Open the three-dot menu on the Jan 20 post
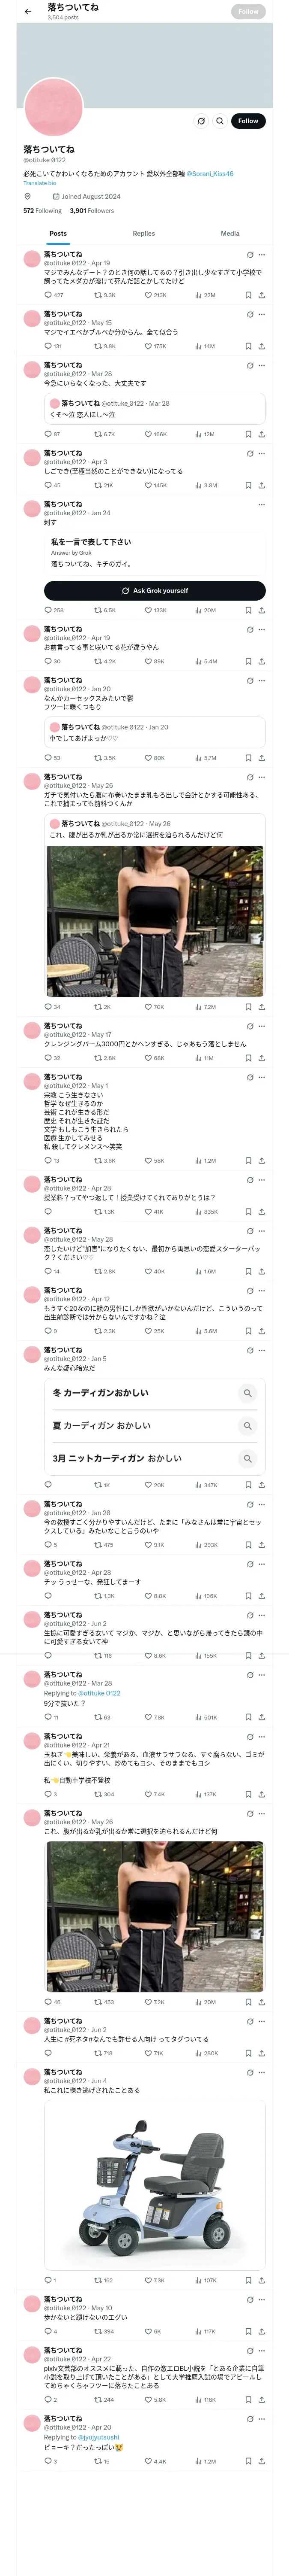Screen dimensions: 289x2576 (x=262, y=680)
